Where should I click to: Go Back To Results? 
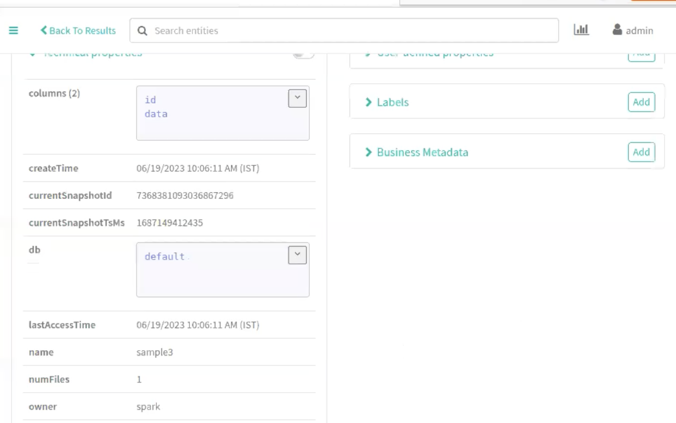click(x=82, y=31)
